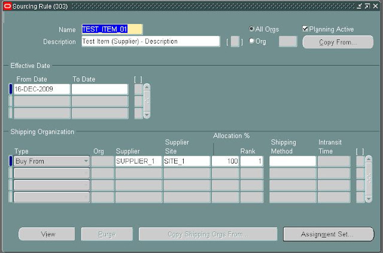
Task: Click the Shipping Method field in first row
Action: click(293, 161)
